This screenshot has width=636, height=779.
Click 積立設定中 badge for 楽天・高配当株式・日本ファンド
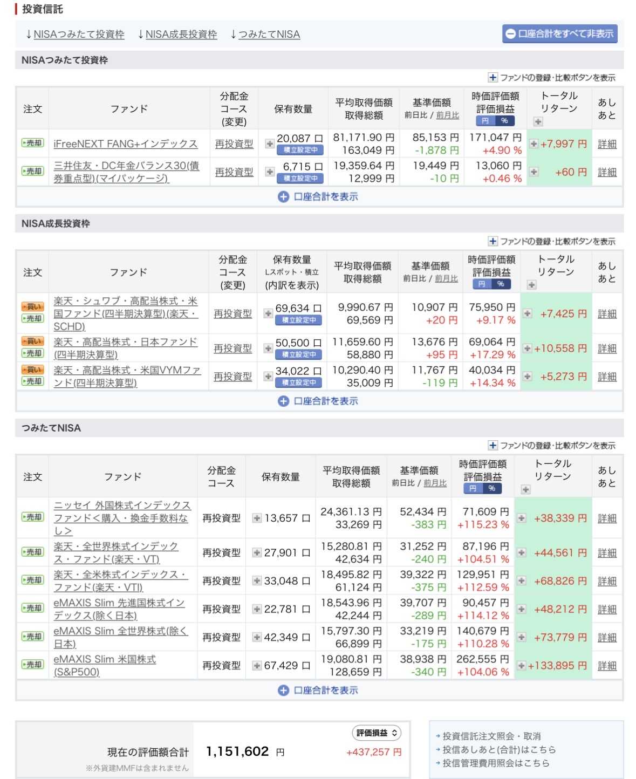point(299,354)
